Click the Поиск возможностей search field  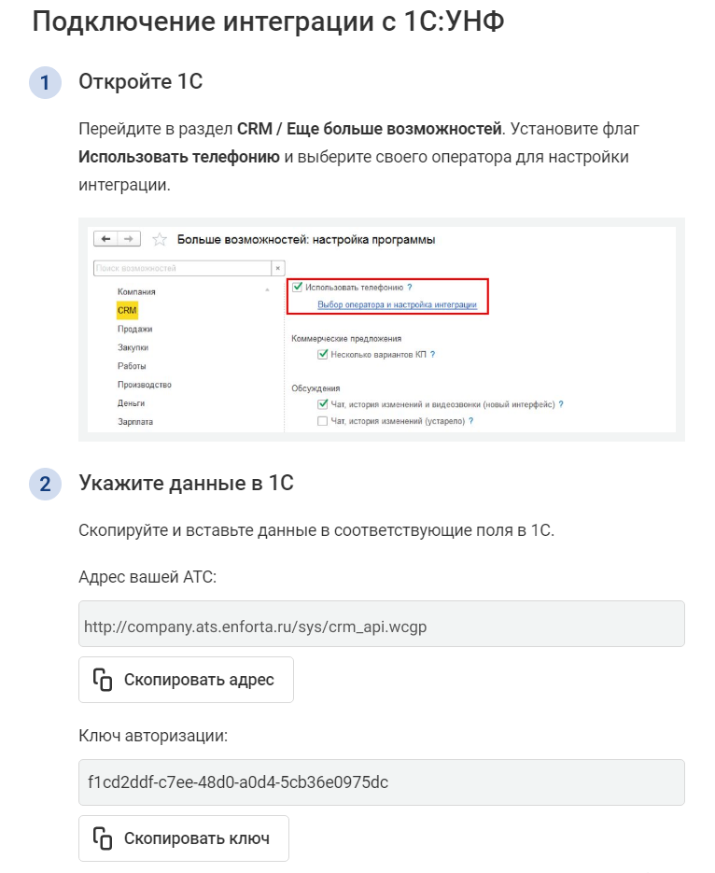click(x=182, y=268)
